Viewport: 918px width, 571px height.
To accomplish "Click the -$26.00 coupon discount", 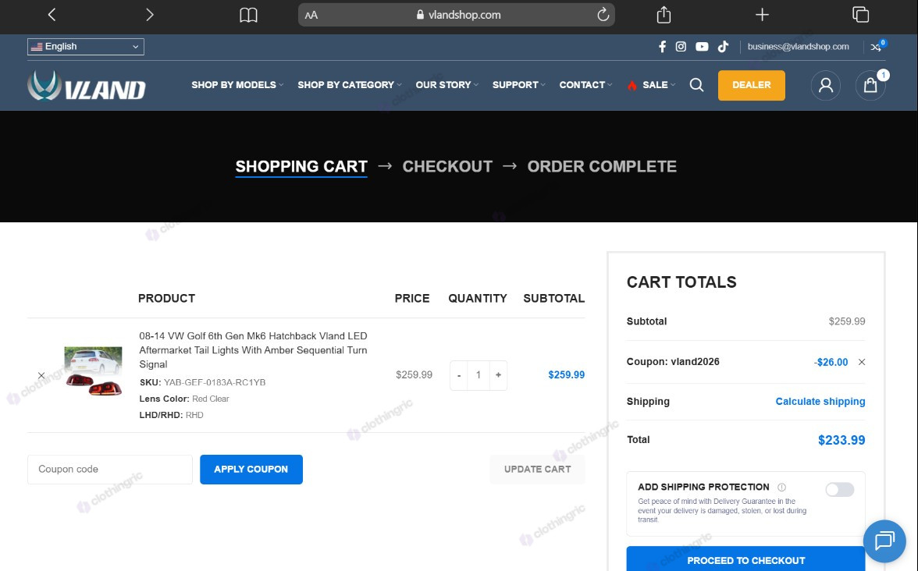I will pos(831,362).
